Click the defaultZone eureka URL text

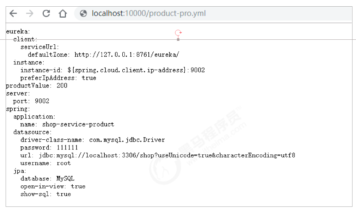pyautogui.click(x=127, y=55)
